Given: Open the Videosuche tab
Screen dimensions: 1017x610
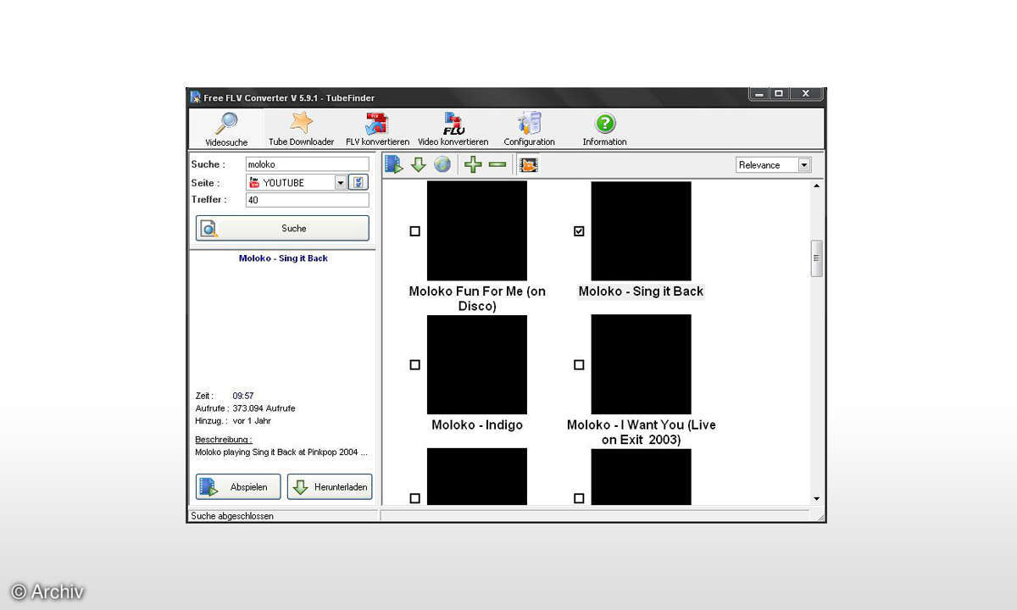Looking at the screenshot, I should point(226,130).
